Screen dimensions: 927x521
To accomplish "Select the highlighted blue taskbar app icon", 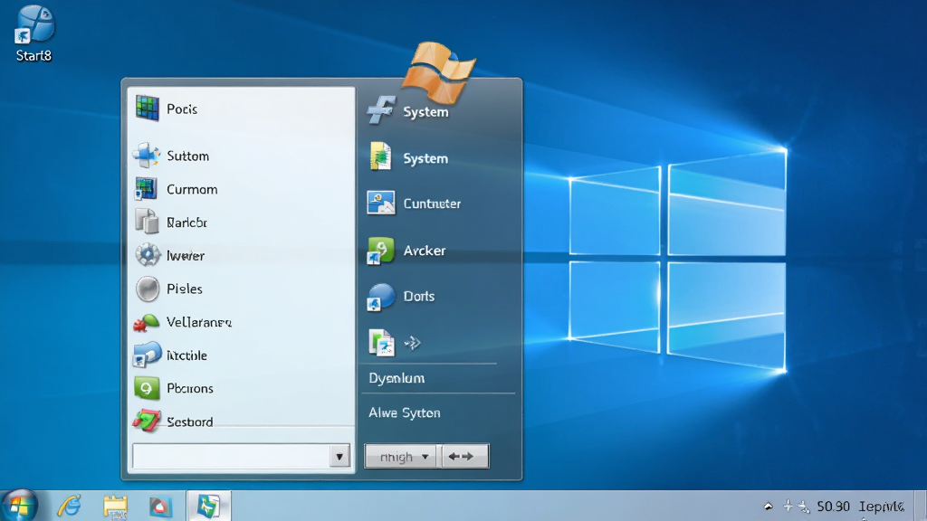I will 209,507.
